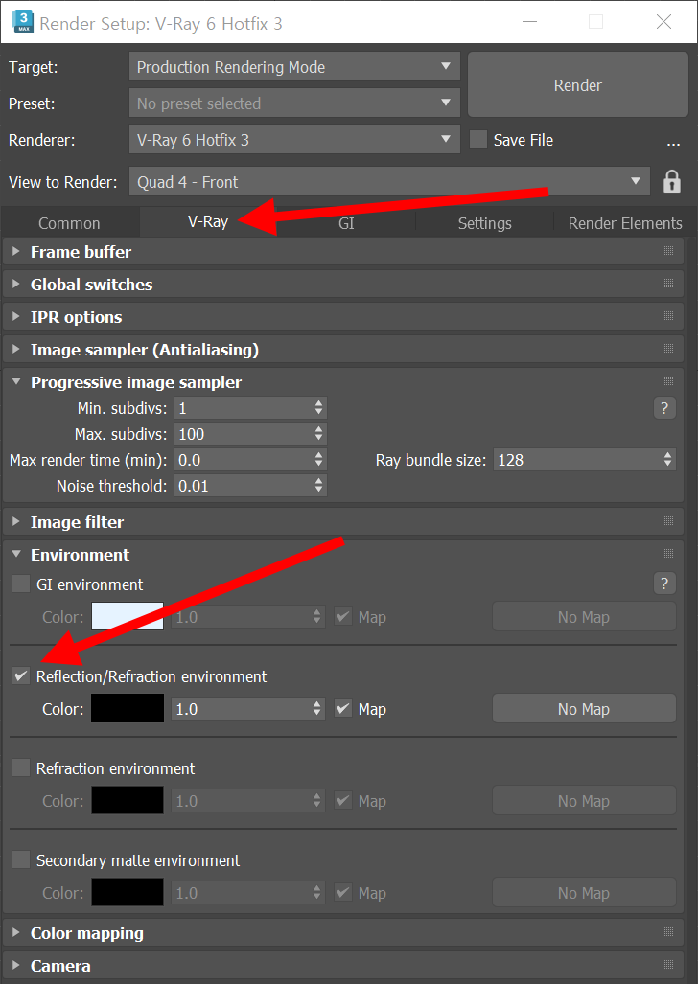Pick the GI environment color swatch
Screen dimensions: 698x984
(128, 616)
